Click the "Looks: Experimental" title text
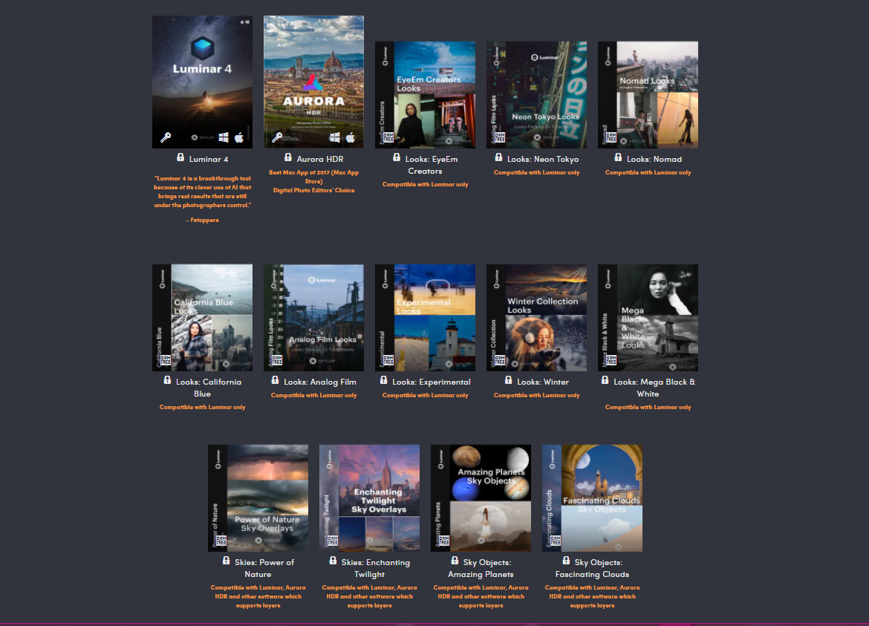869x626 pixels. [x=432, y=382]
